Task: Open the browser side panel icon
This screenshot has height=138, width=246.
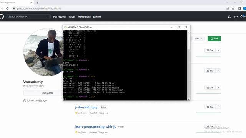Action: click(x=239, y=8)
